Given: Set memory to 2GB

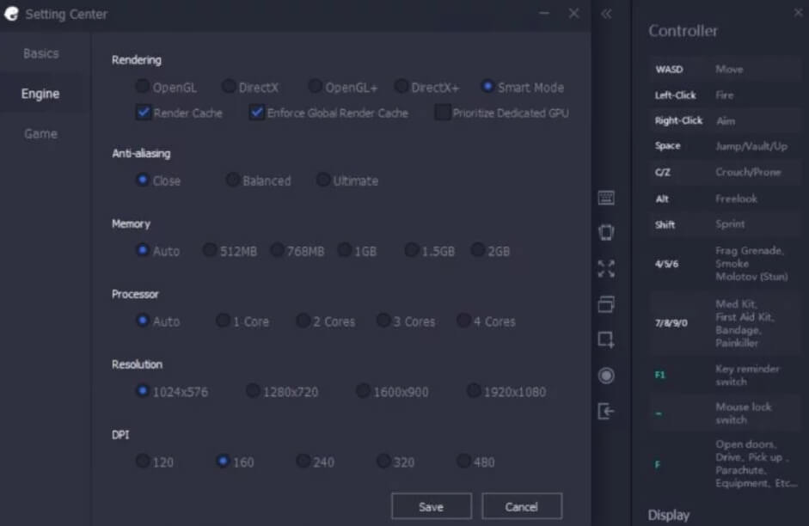Looking at the screenshot, I should [478, 251].
